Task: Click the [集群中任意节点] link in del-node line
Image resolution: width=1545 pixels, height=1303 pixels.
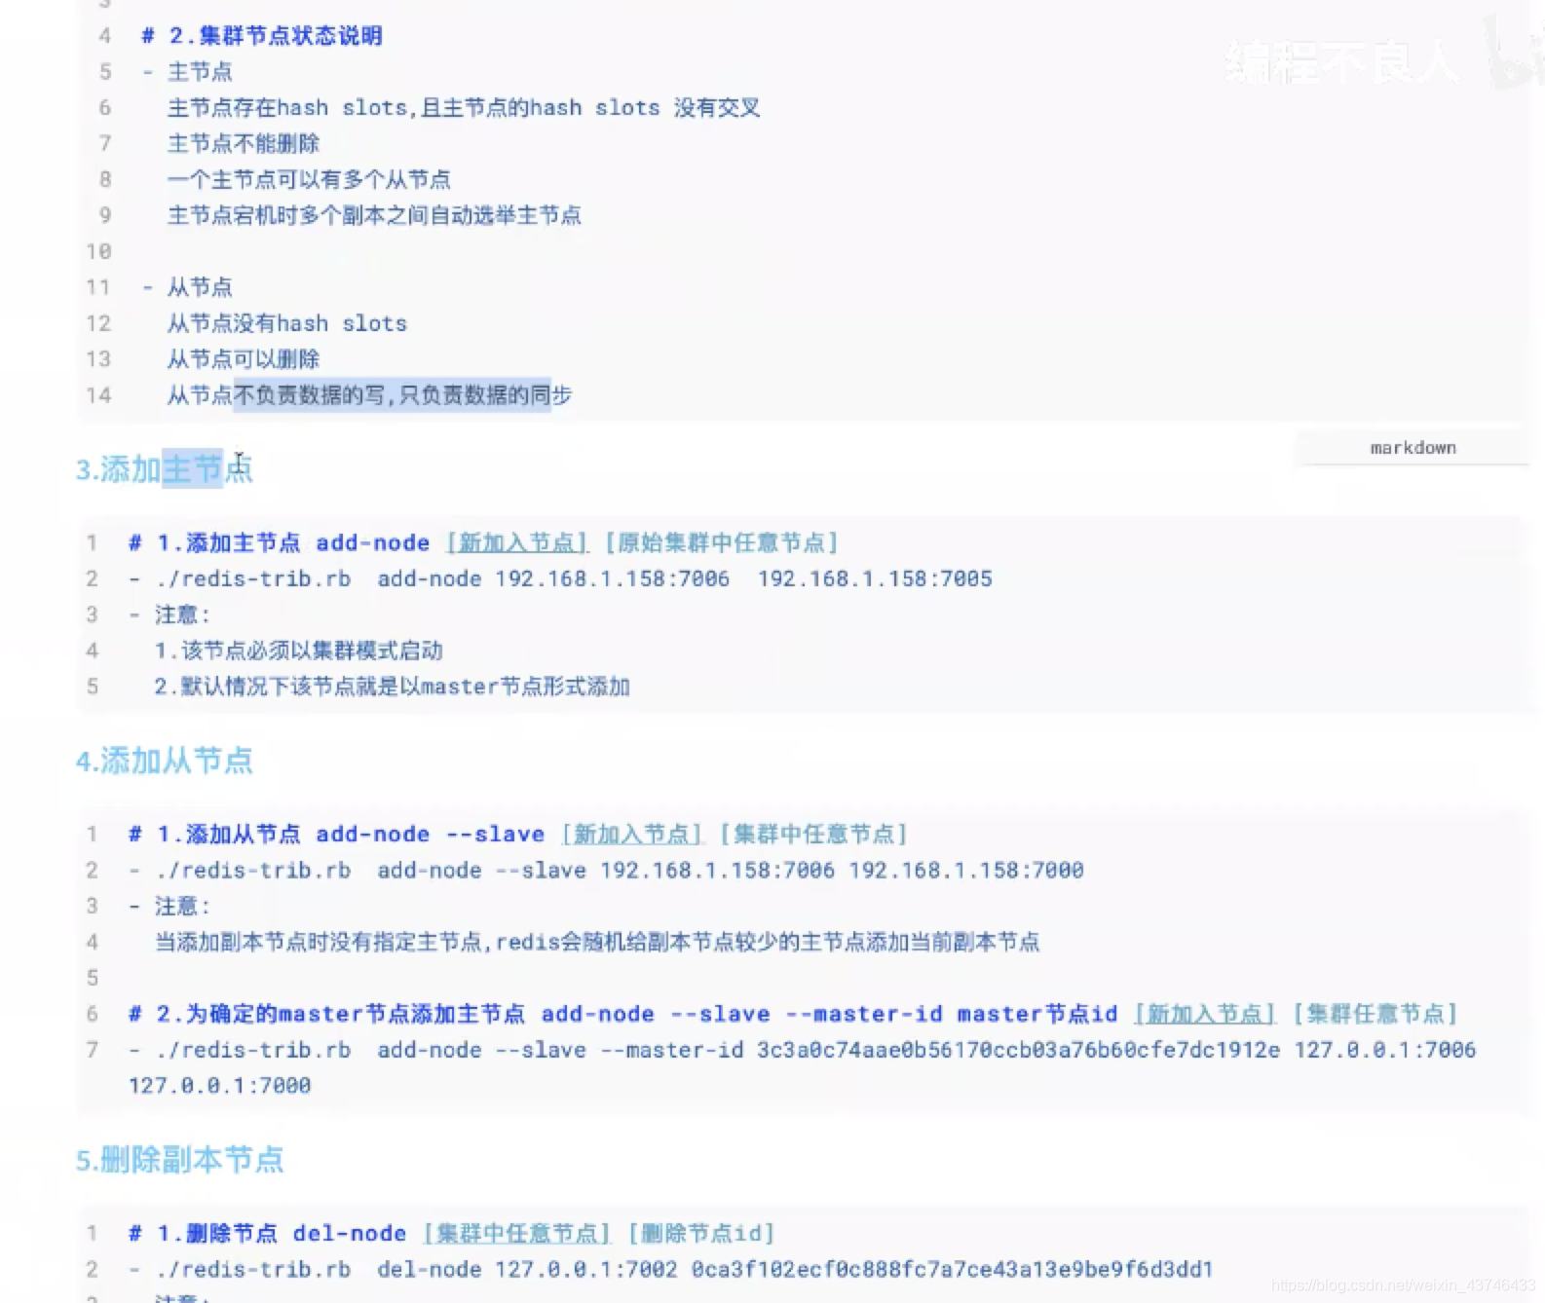Action: pos(517,1233)
